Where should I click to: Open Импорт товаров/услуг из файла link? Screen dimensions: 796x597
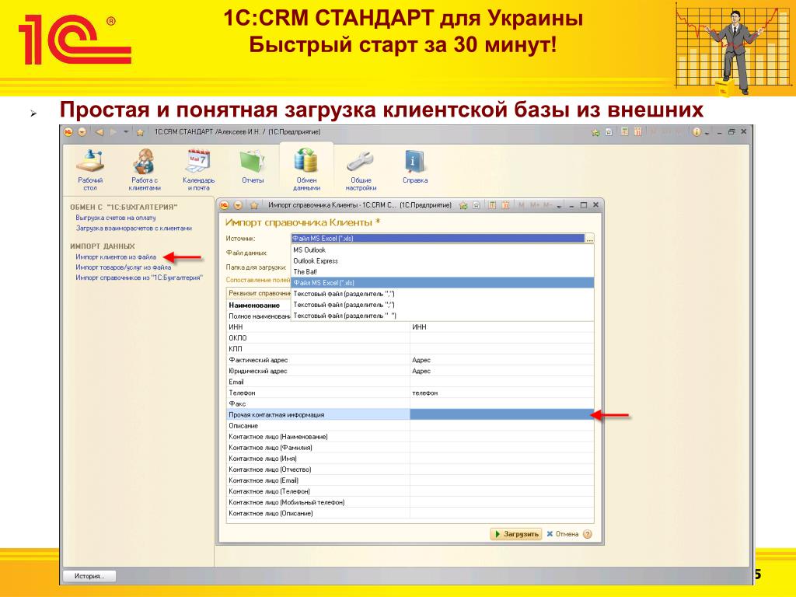pos(124,267)
